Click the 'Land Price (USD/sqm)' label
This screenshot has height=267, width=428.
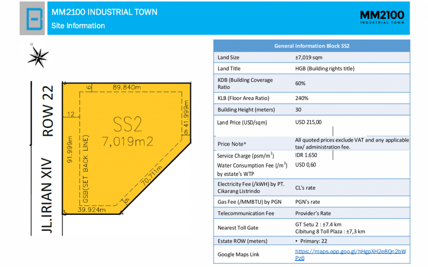click(242, 122)
